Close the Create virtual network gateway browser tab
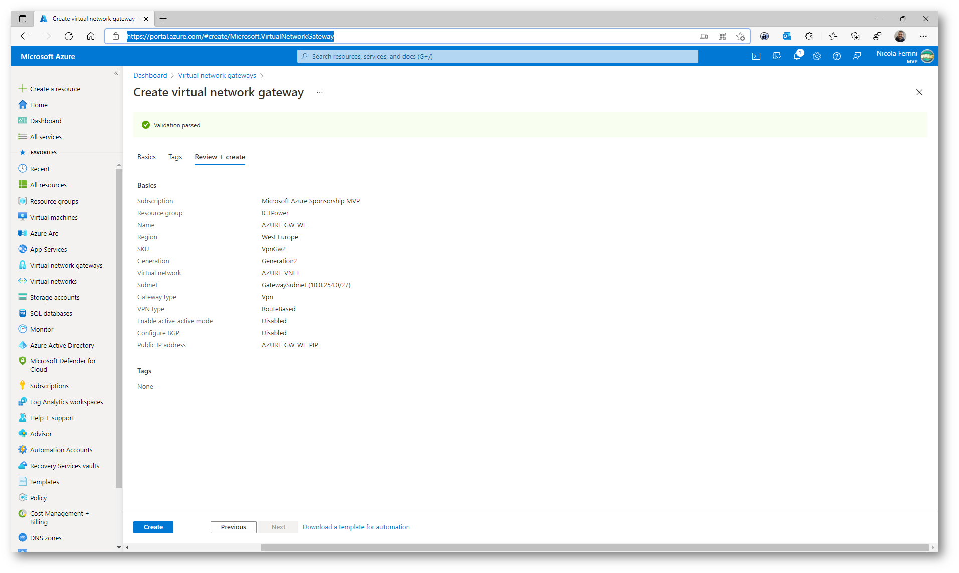 tap(146, 19)
